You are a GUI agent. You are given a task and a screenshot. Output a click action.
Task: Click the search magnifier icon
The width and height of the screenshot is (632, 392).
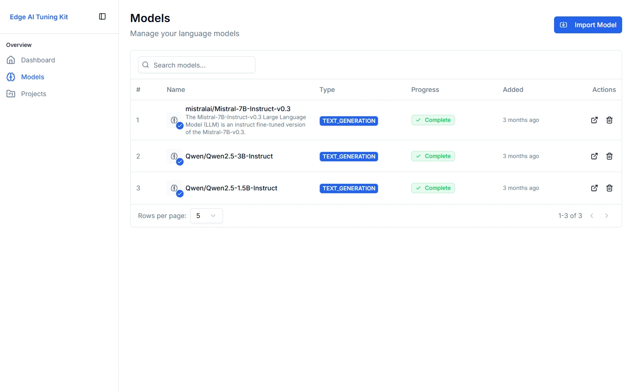point(145,65)
